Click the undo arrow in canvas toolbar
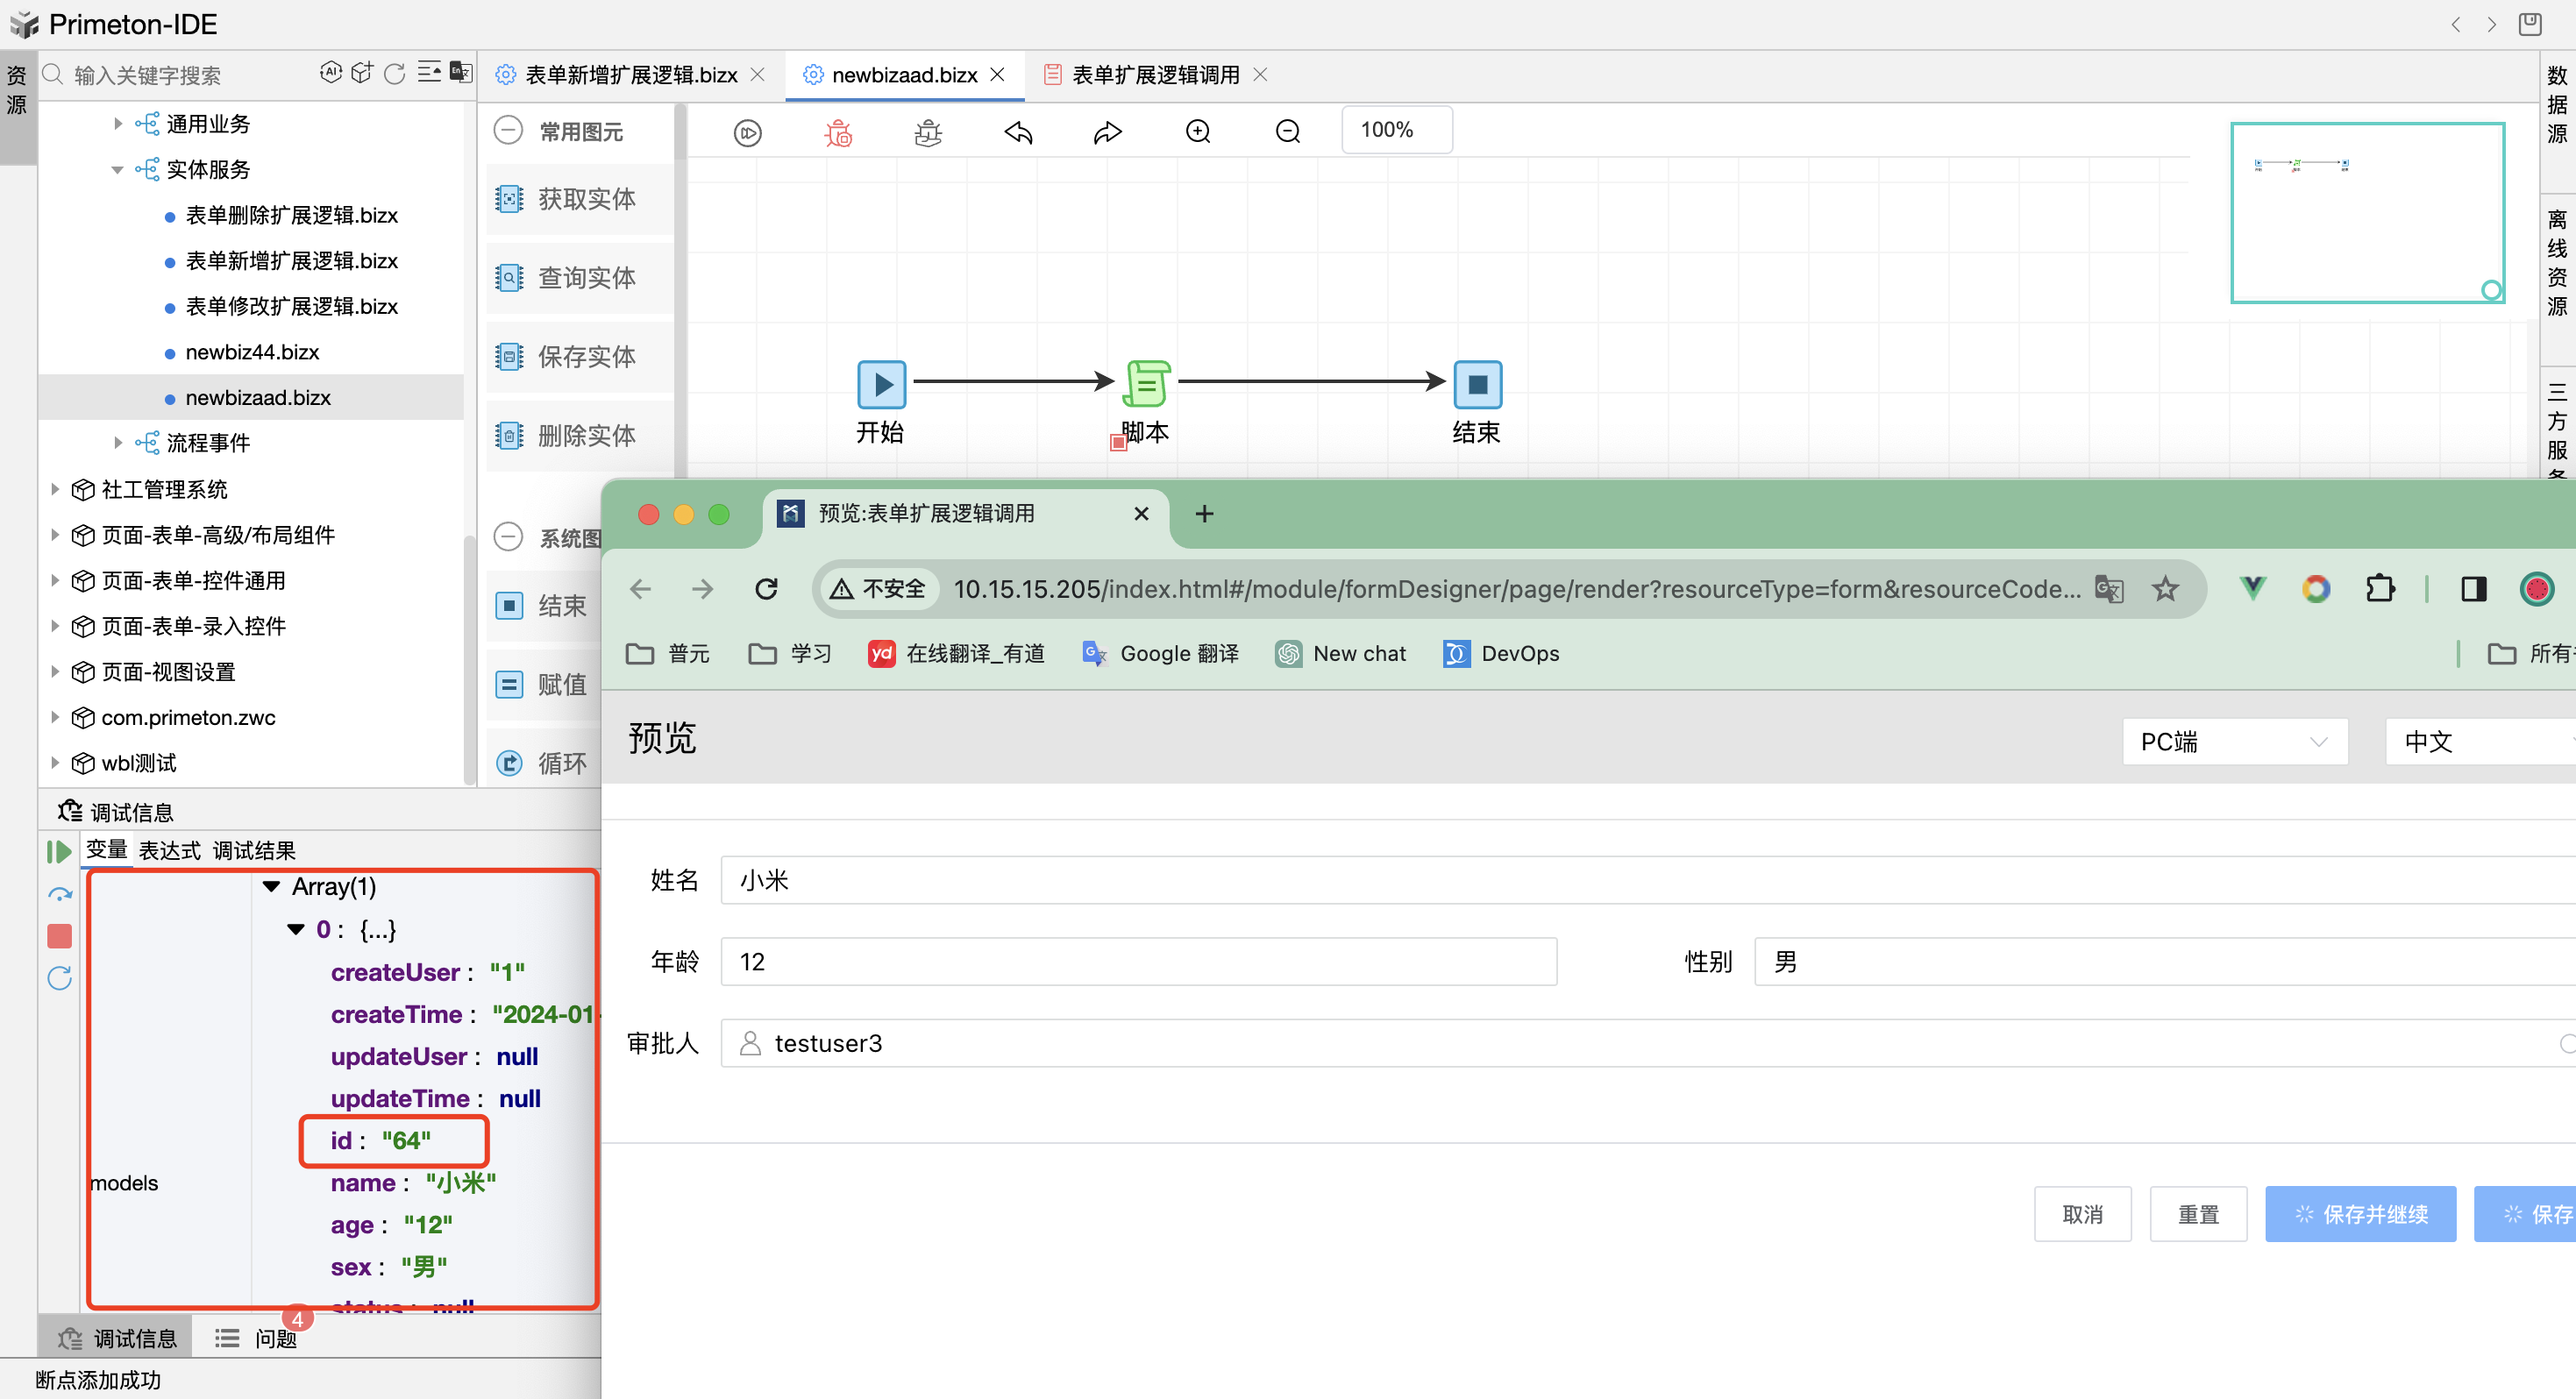2576x1399 pixels. 1018,132
